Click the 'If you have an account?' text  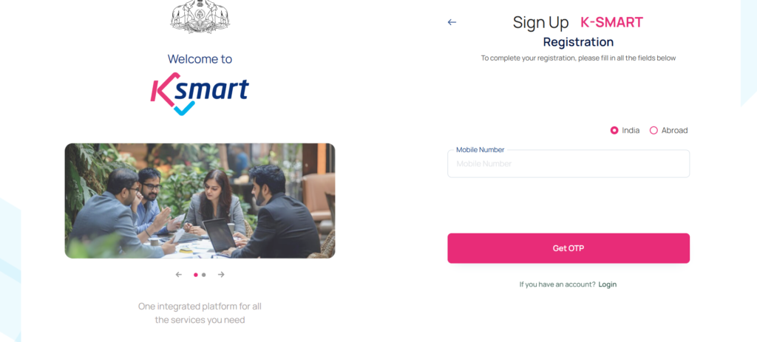click(x=557, y=284)
